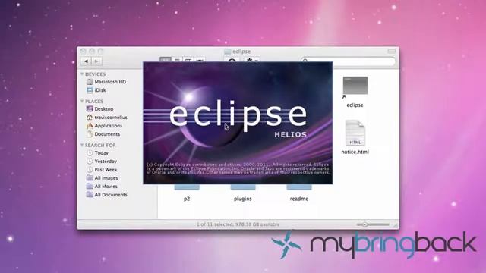Collapse the SEARCH FOR sidebar section
Image resolution: width=486 pixels, height=273 pixels.
coord(82,145)
